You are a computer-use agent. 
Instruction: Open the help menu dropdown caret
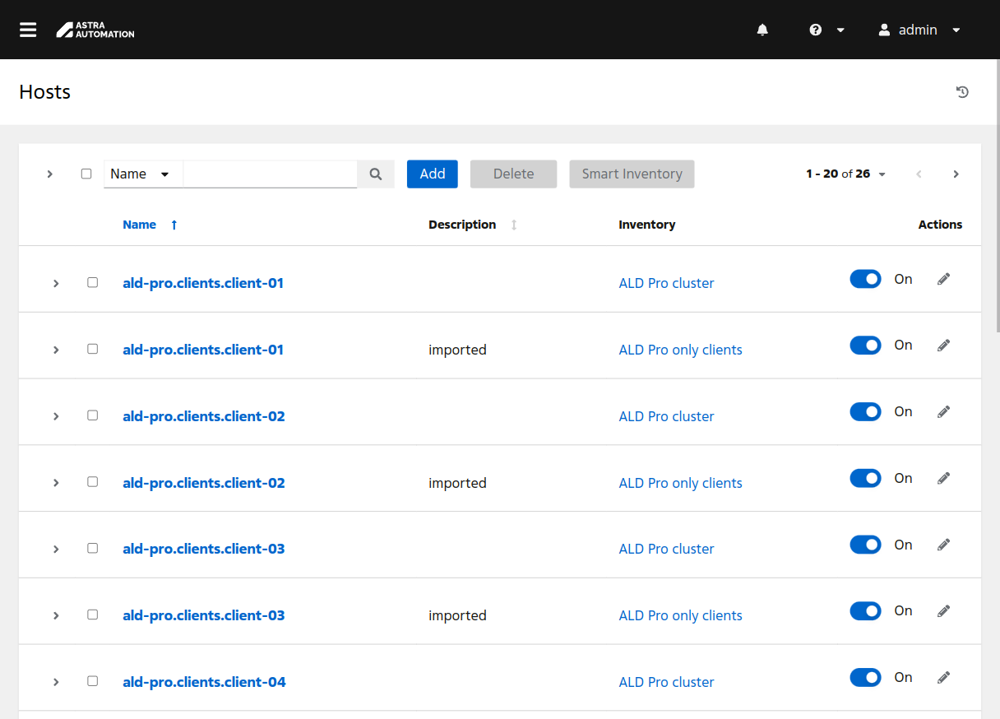coord(840,30)
